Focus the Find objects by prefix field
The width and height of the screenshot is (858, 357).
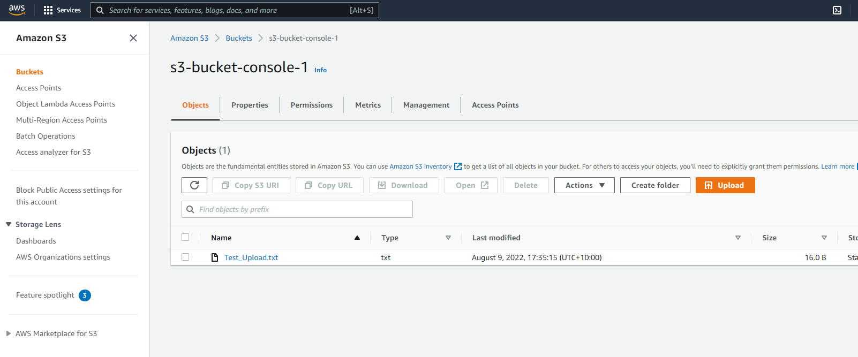click(297, 209)
